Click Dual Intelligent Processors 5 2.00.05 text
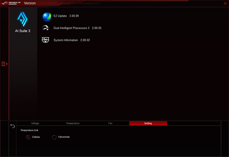 click(77, 28)
